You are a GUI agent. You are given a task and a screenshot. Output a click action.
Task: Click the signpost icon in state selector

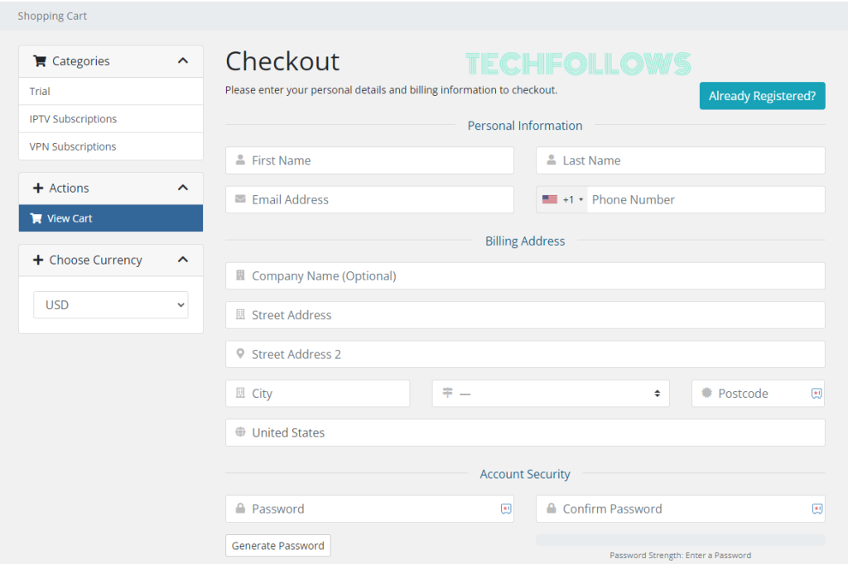point(447,393)
